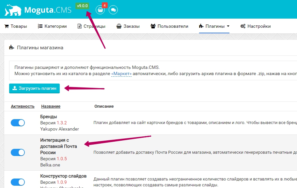Click the Бренды plugin name
The width and height of the screenshot is (297, 188).
click(49, 117)
